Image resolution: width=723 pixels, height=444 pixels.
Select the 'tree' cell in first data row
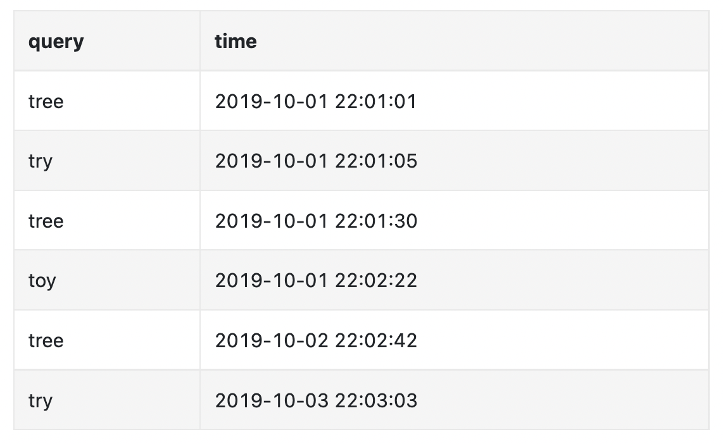click(x=46, y=101)
